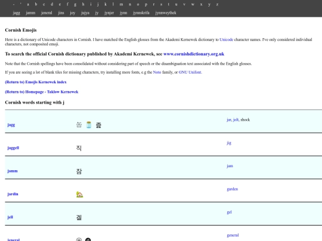Jump to letter b in alphabet bar
Screen dimensions: 322x241
pyautogui.click(x=36, y=4)
